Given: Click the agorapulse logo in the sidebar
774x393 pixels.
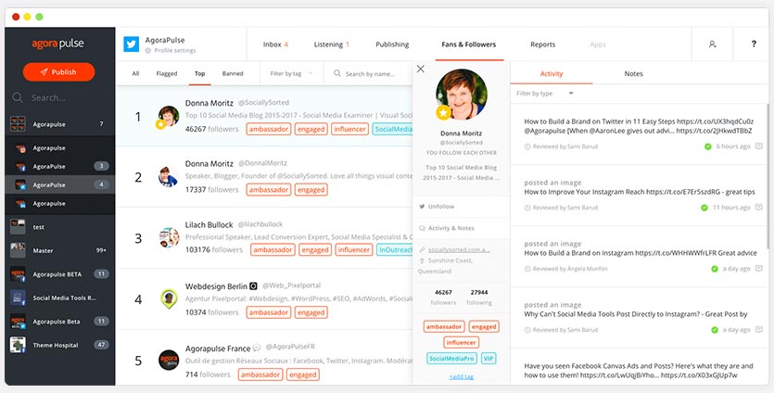Looking at the screenshot, I should (58, 44).
